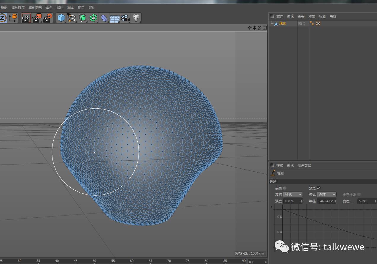Screen dimensions: 377x264
Task: Click frame 50 on the timeline ruler
Action: [x=94, y=261]
